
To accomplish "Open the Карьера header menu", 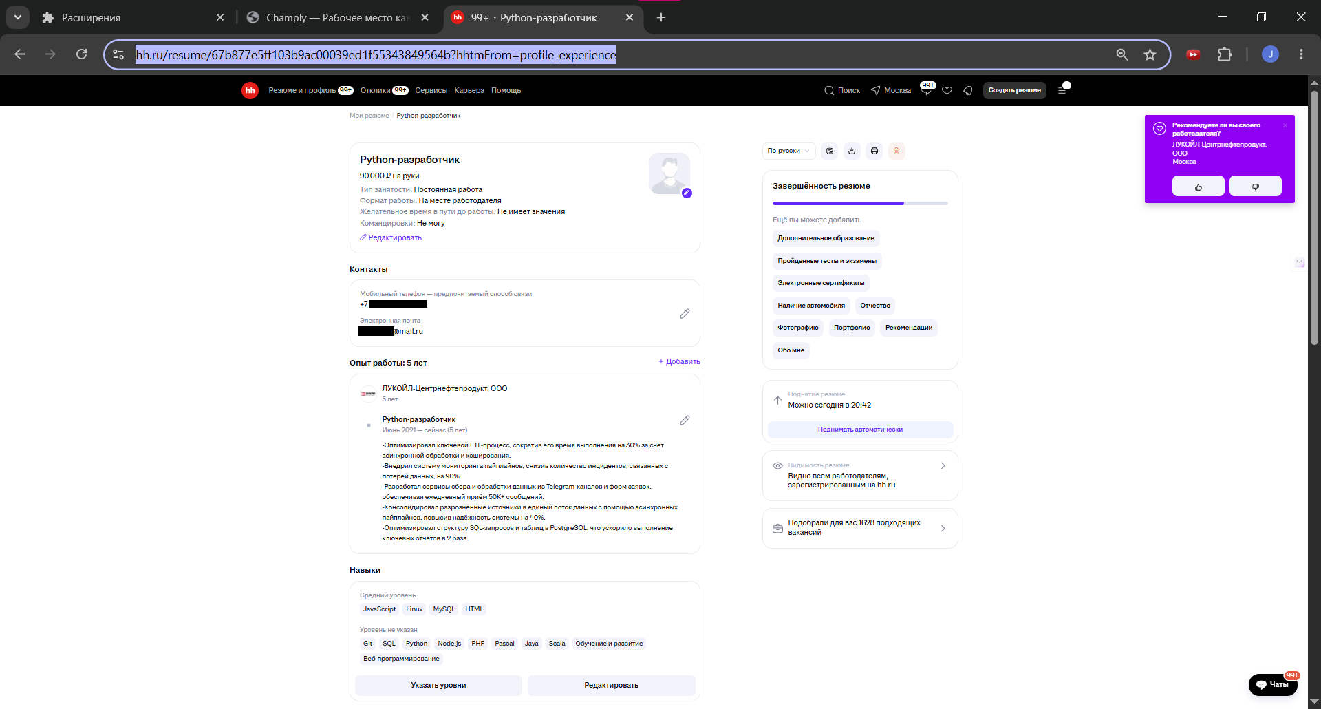I will (x=469, y=90).
